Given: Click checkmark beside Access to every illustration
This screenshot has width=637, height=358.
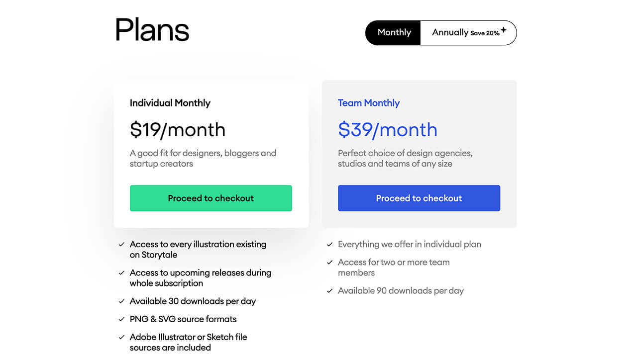Looking at the screenshot, I should click(x=121, y=245).
